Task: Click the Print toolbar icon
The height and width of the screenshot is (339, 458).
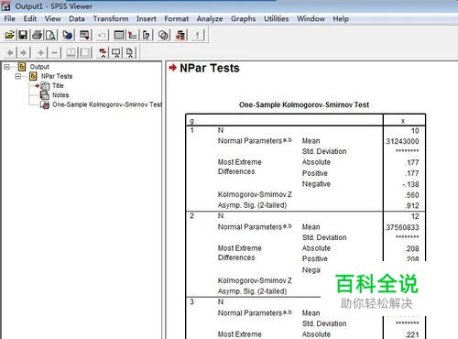Action: click(38, 35)
